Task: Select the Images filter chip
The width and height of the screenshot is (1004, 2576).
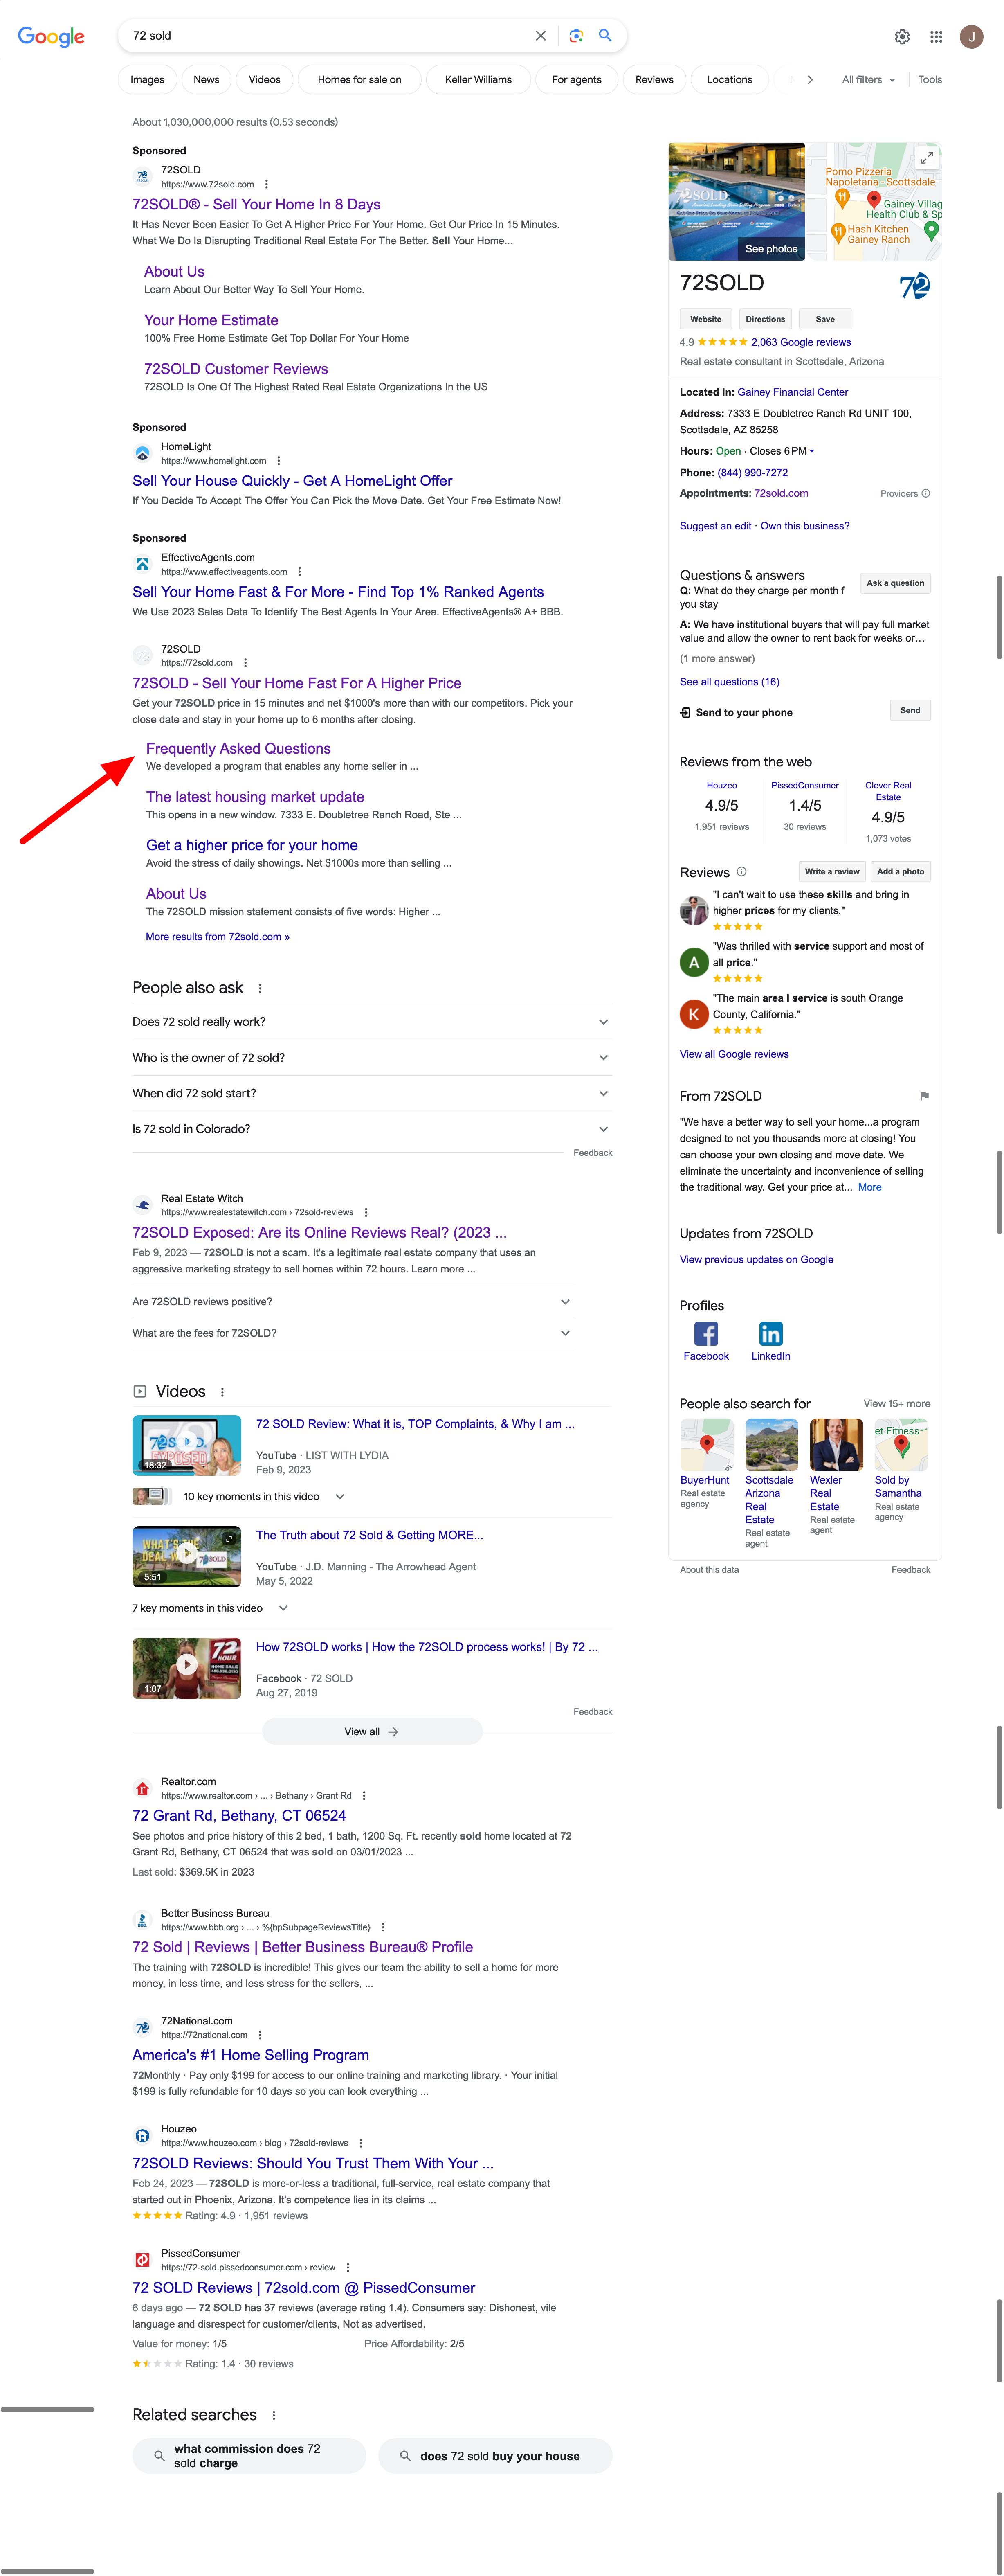Action: [147, 80]
